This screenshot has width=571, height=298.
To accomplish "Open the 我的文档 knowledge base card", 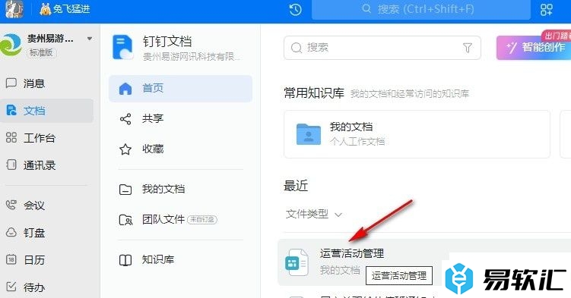I will [417, 134].
